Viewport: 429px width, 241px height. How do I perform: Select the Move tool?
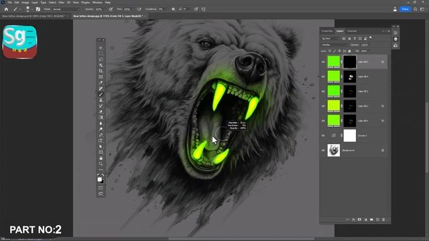101,48
